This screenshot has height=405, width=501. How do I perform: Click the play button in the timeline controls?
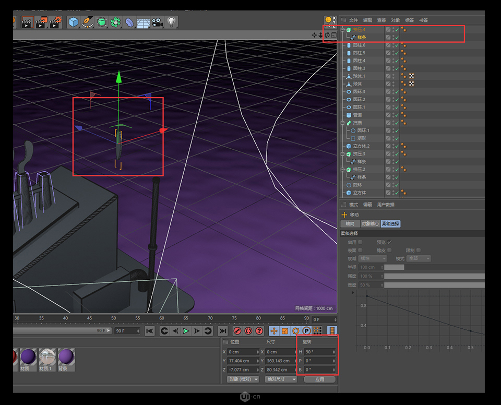tap(185, 330)
